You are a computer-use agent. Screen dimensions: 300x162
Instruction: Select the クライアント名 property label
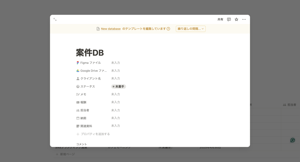[x=91, y=79]
